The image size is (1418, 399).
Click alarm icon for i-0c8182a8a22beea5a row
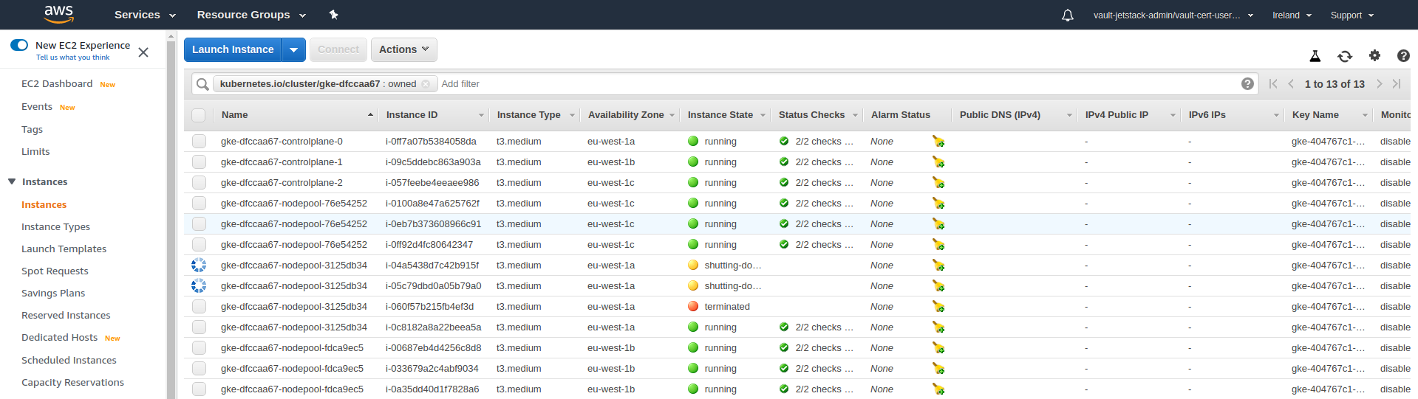coord(938,327)
